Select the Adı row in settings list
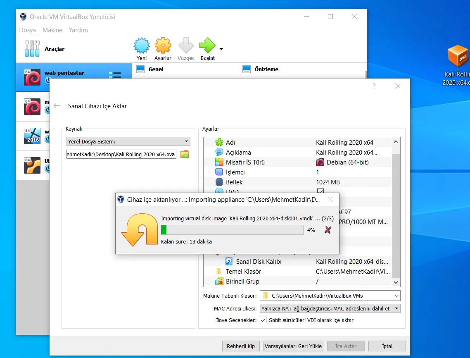 pos(297,143)
